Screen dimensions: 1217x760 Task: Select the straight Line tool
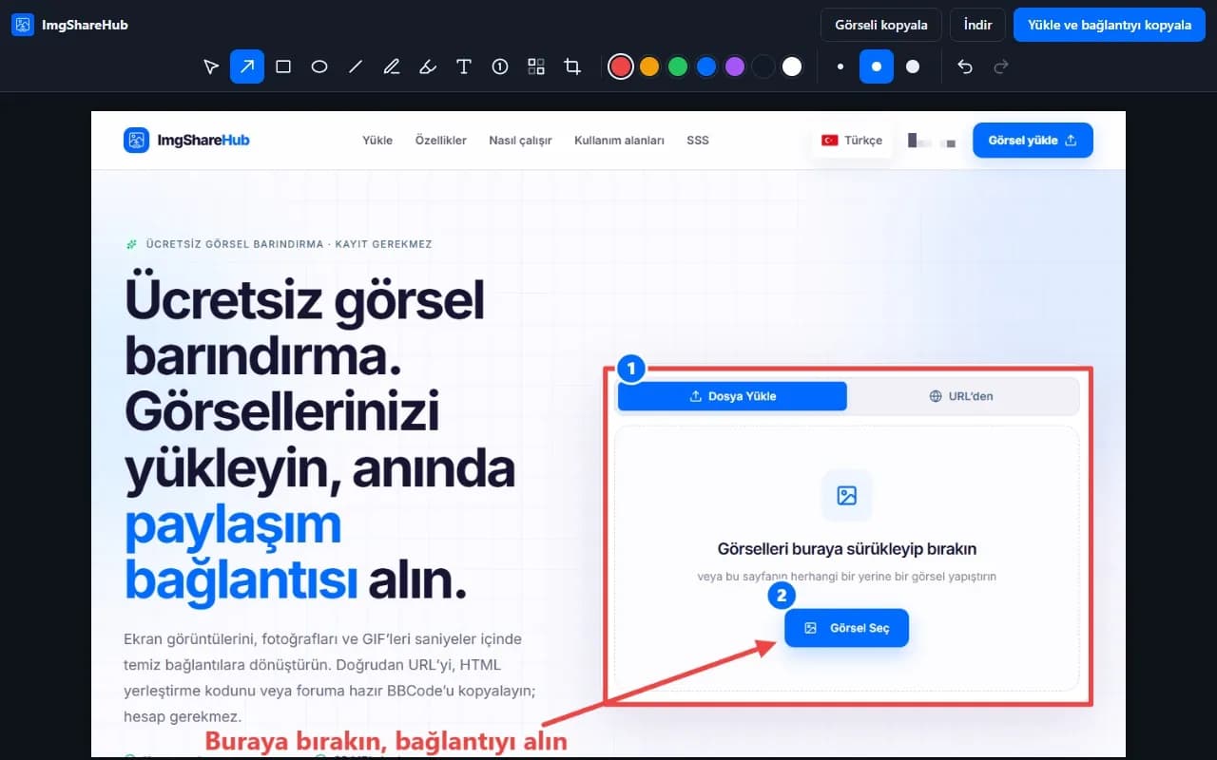click(x=356, y=66)
